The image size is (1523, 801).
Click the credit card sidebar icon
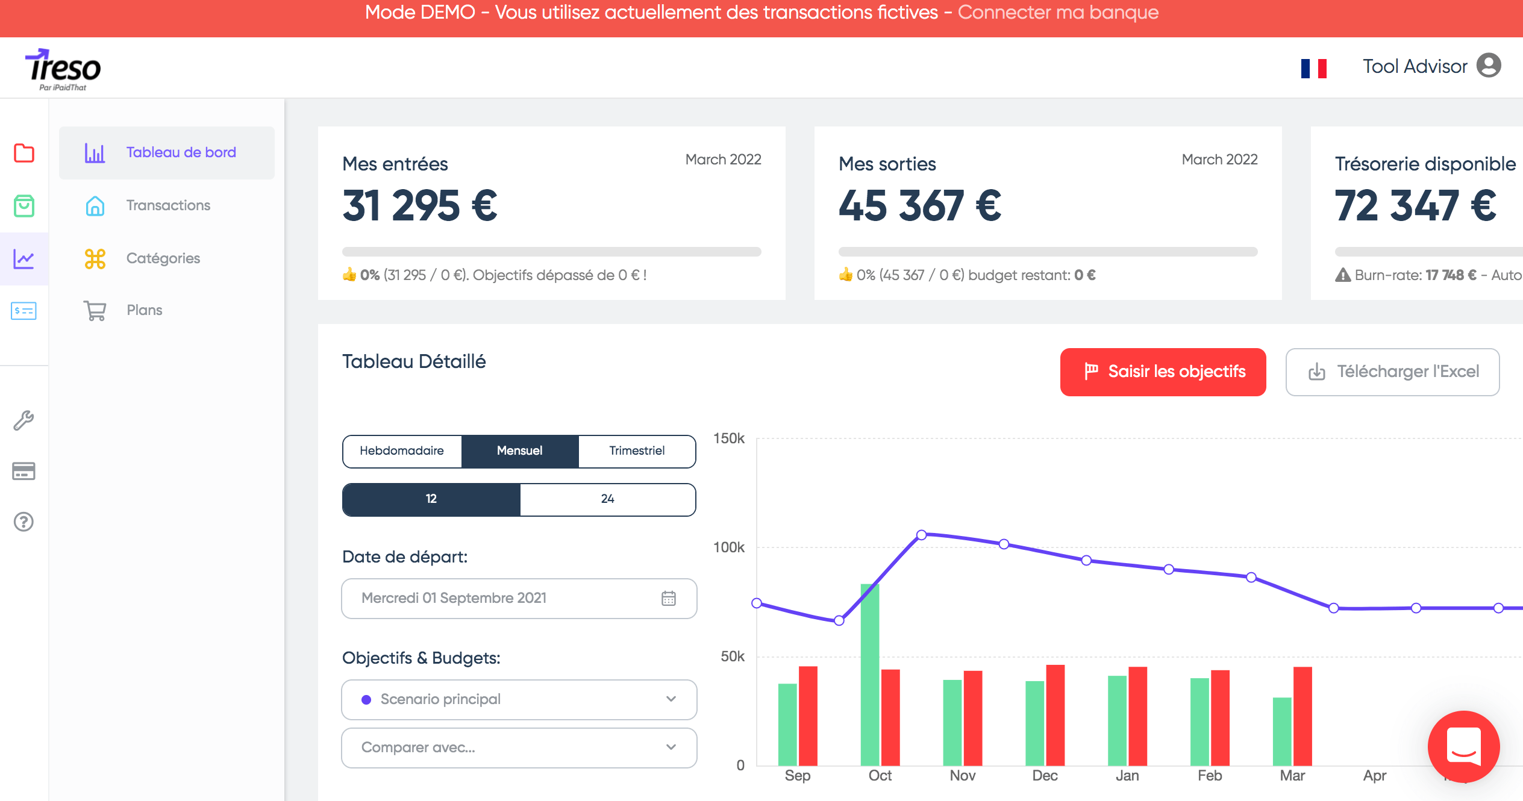(x=24, y=471)
